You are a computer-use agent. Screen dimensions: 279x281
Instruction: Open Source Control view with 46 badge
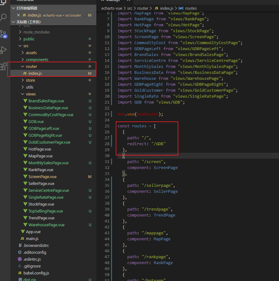(x=3, y=34)
